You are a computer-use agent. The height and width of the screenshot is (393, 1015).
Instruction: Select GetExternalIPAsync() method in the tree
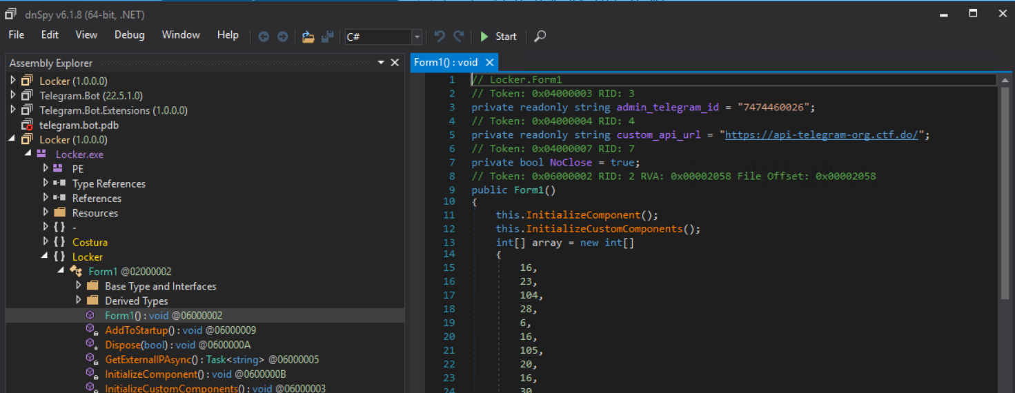[212, 359]
